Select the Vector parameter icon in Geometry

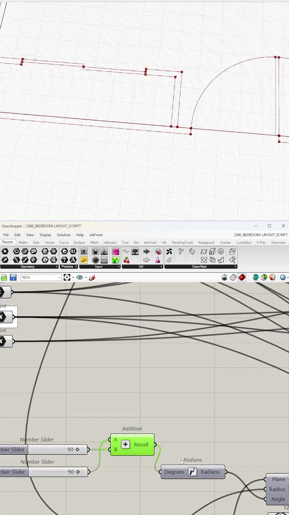point(5,260)
